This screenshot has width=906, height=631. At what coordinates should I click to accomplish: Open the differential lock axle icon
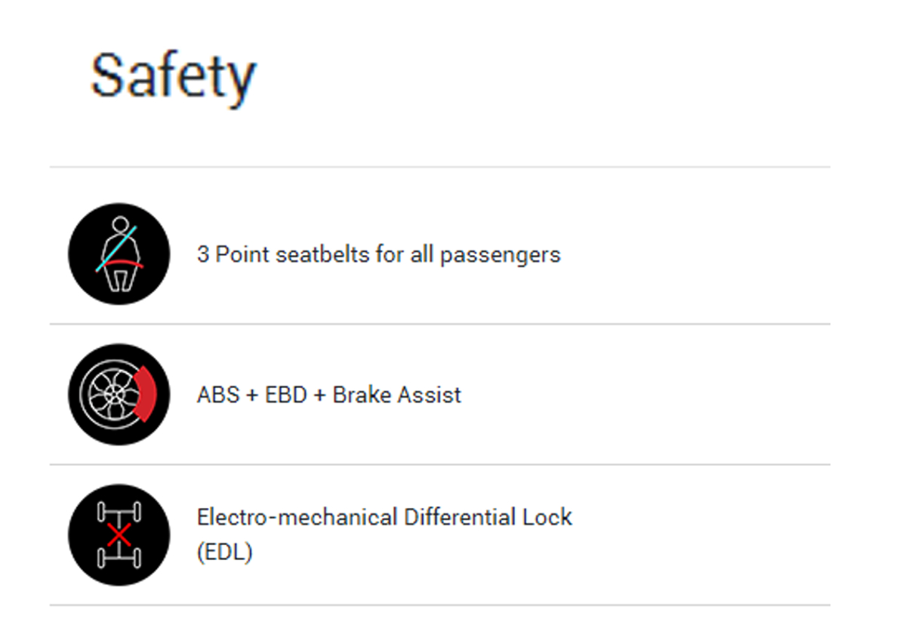click(x=119, y=534)
